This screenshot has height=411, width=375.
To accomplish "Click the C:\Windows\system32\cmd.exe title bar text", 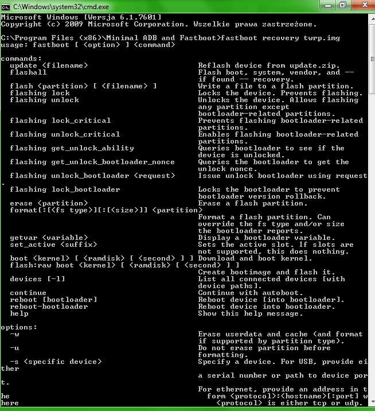I will (61, 7).
